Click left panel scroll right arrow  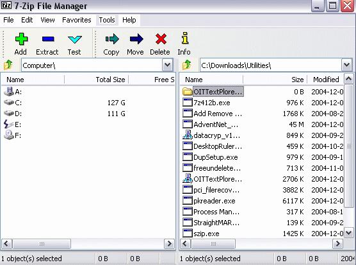[169, 244]
